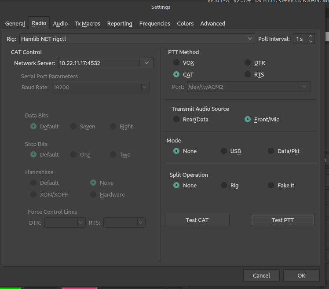Viewport: 329px width, 289px height.
Task: Choose DTR as PTT method
Action: (255, 62)
